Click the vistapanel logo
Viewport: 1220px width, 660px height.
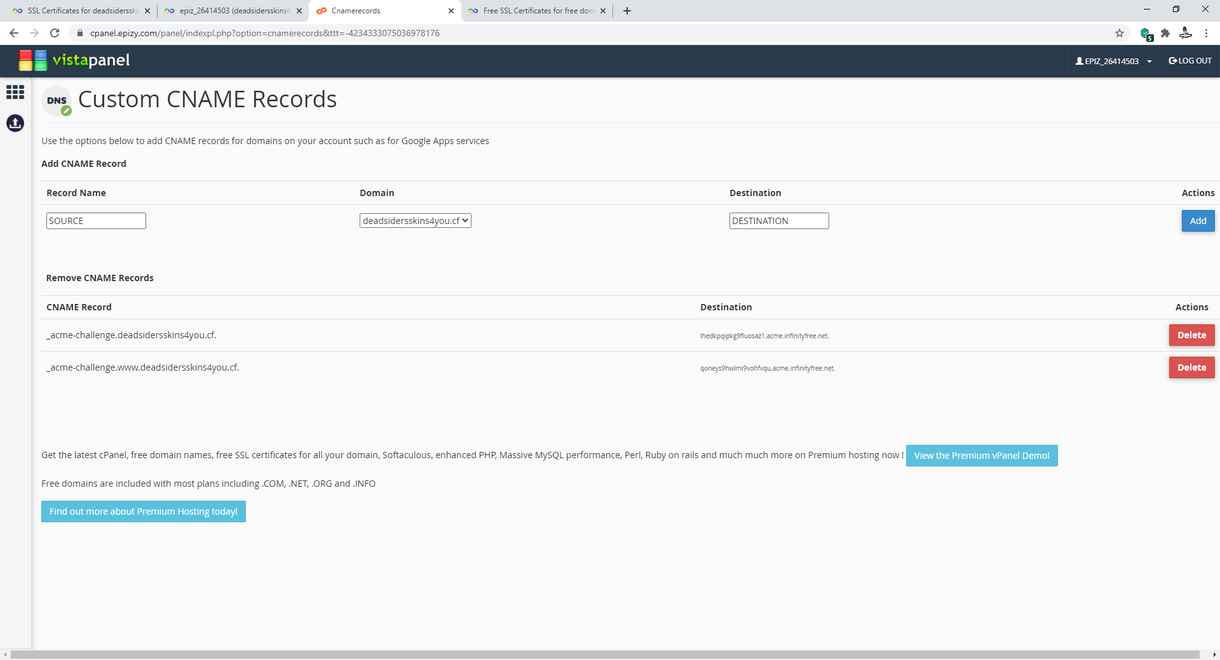(74, 60)
